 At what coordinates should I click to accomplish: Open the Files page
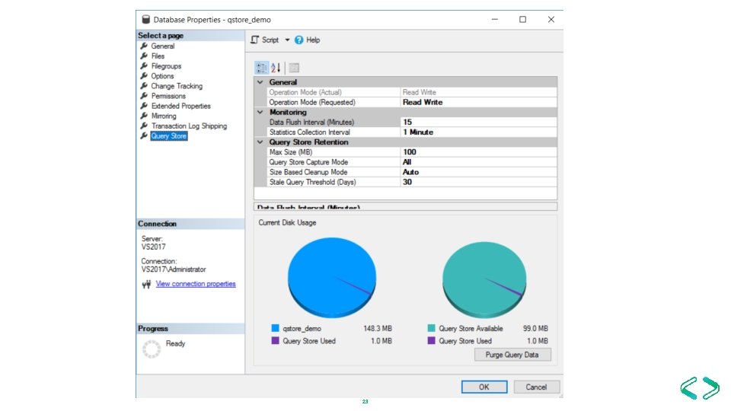[158, 56]
